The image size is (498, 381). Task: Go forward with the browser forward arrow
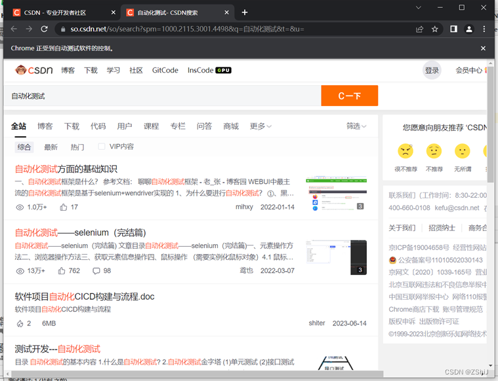29,29
